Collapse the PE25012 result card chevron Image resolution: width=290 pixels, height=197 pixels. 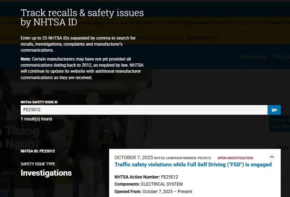(272, 157)
